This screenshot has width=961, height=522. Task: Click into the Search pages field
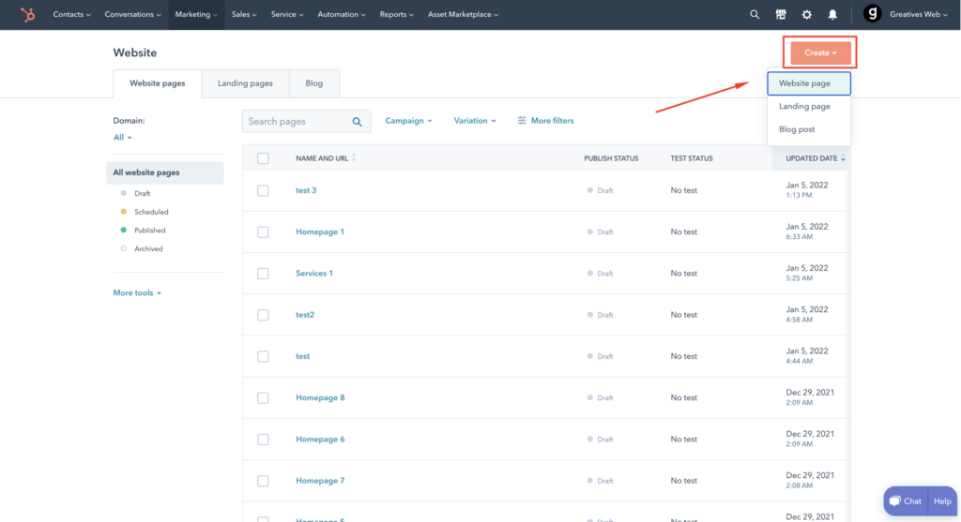click(x=306, y=121)
